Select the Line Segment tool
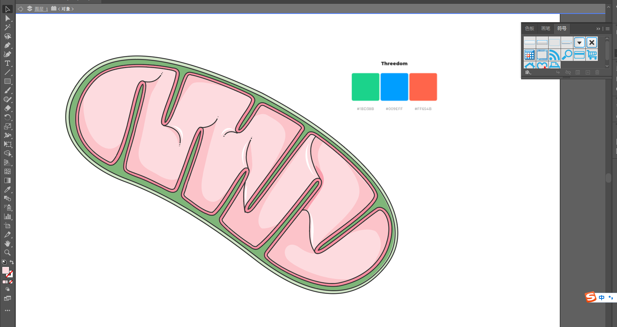 tap(8, 72)
